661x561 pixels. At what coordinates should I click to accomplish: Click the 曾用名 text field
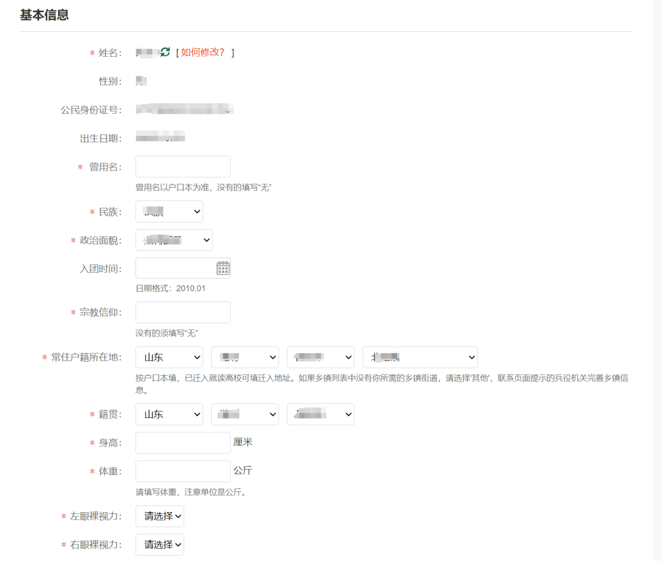tap(182, 167)
